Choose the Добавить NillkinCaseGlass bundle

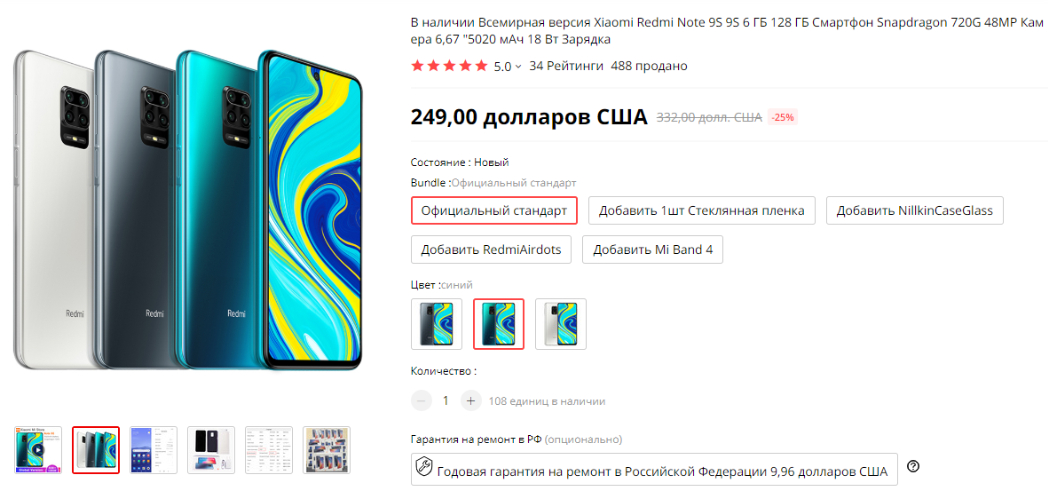[914, 210]
